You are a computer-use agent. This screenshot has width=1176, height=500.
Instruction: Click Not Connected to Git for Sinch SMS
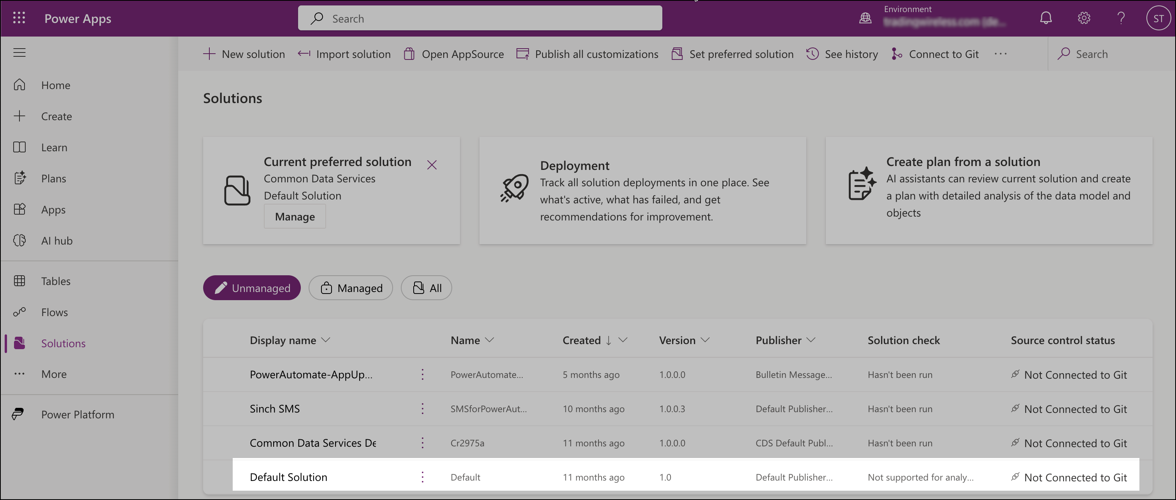tap(1069, 409)
